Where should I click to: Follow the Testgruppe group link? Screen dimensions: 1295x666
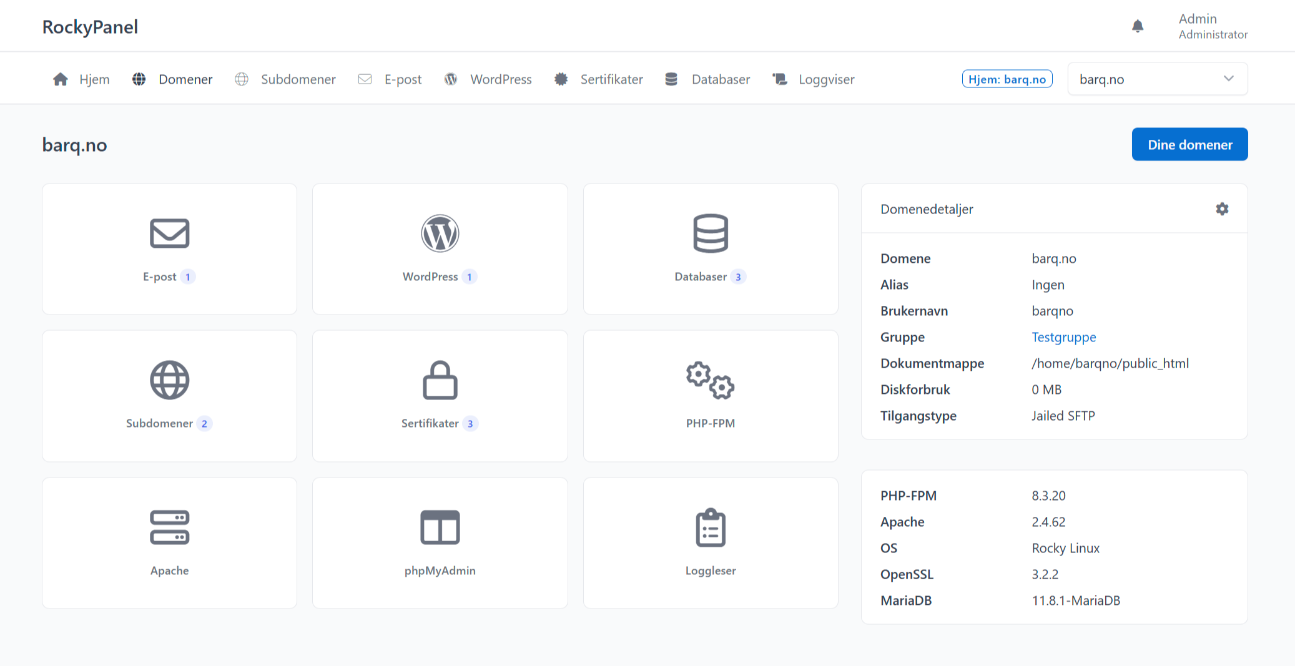1063,337
